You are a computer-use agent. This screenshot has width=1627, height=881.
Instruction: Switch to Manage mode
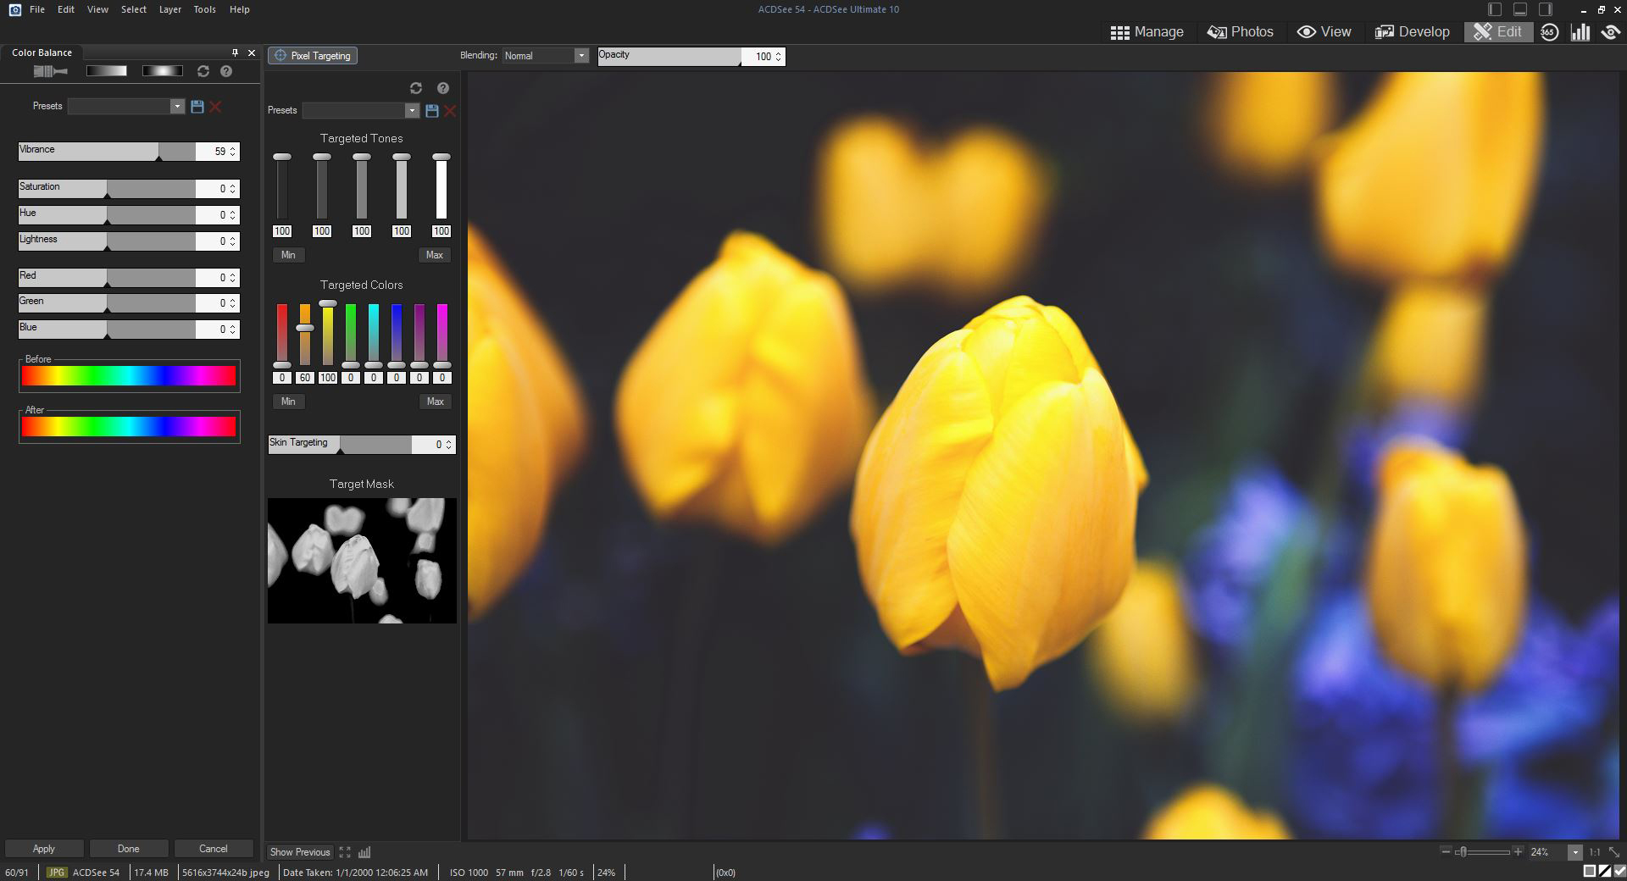[x=1147, y=32]
